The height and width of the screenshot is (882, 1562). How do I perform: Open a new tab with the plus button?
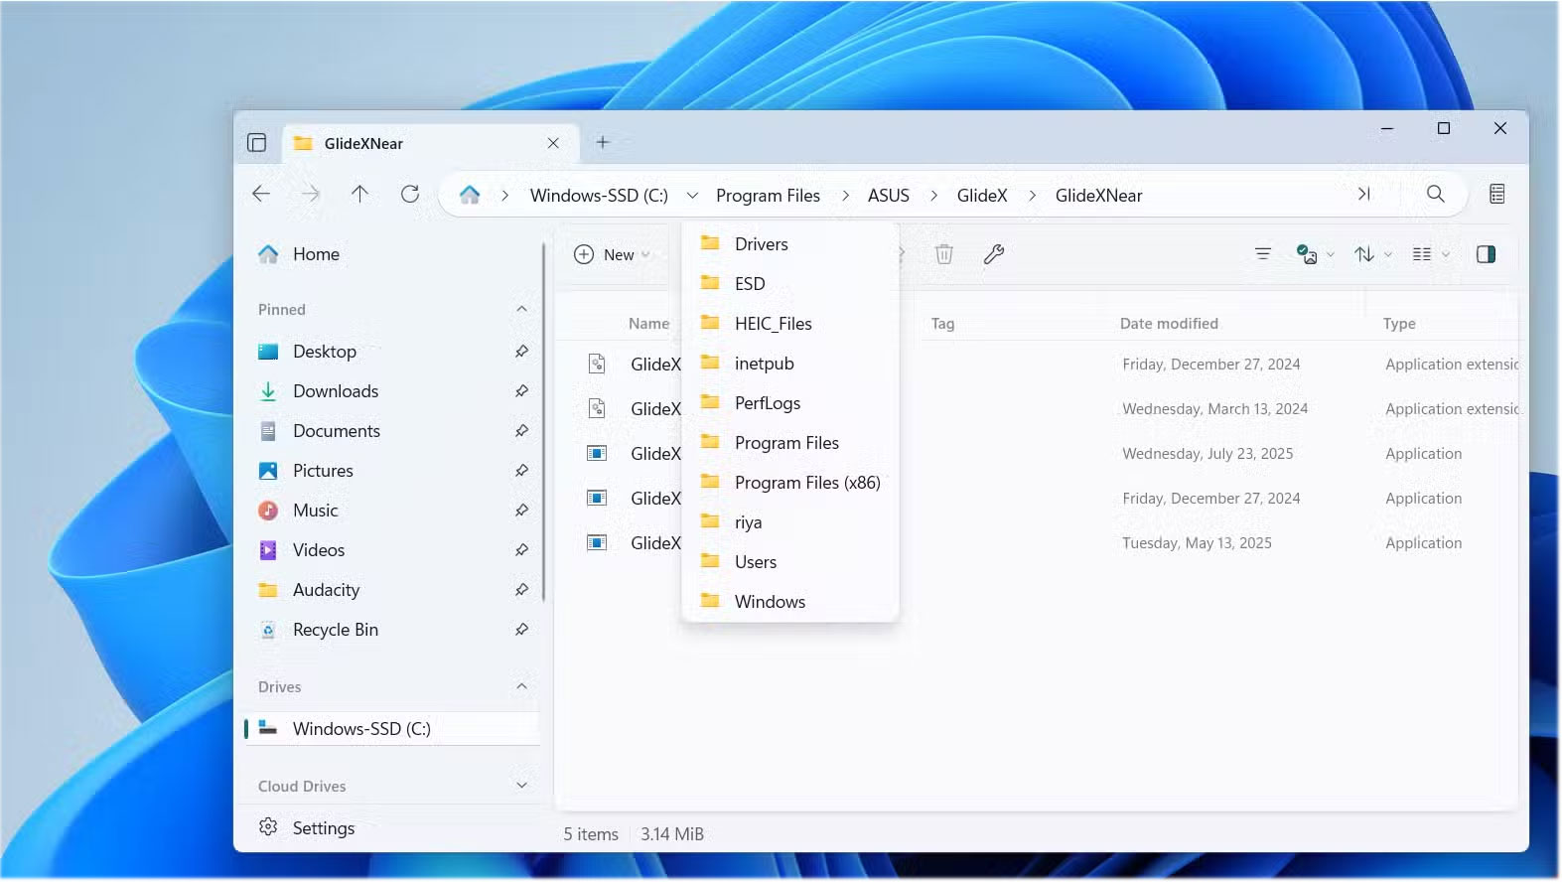602,143
